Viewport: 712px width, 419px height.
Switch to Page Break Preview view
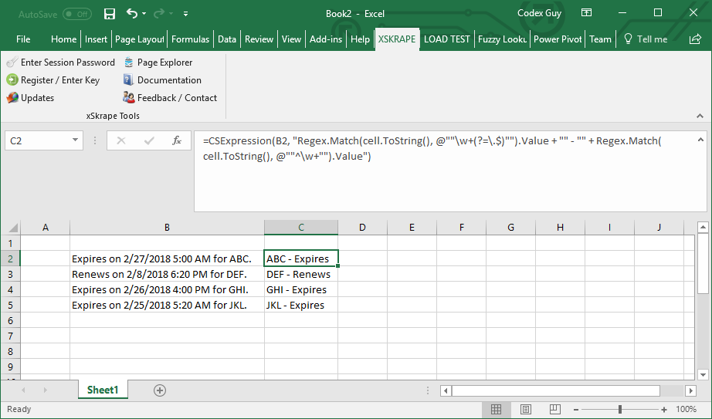554,410
